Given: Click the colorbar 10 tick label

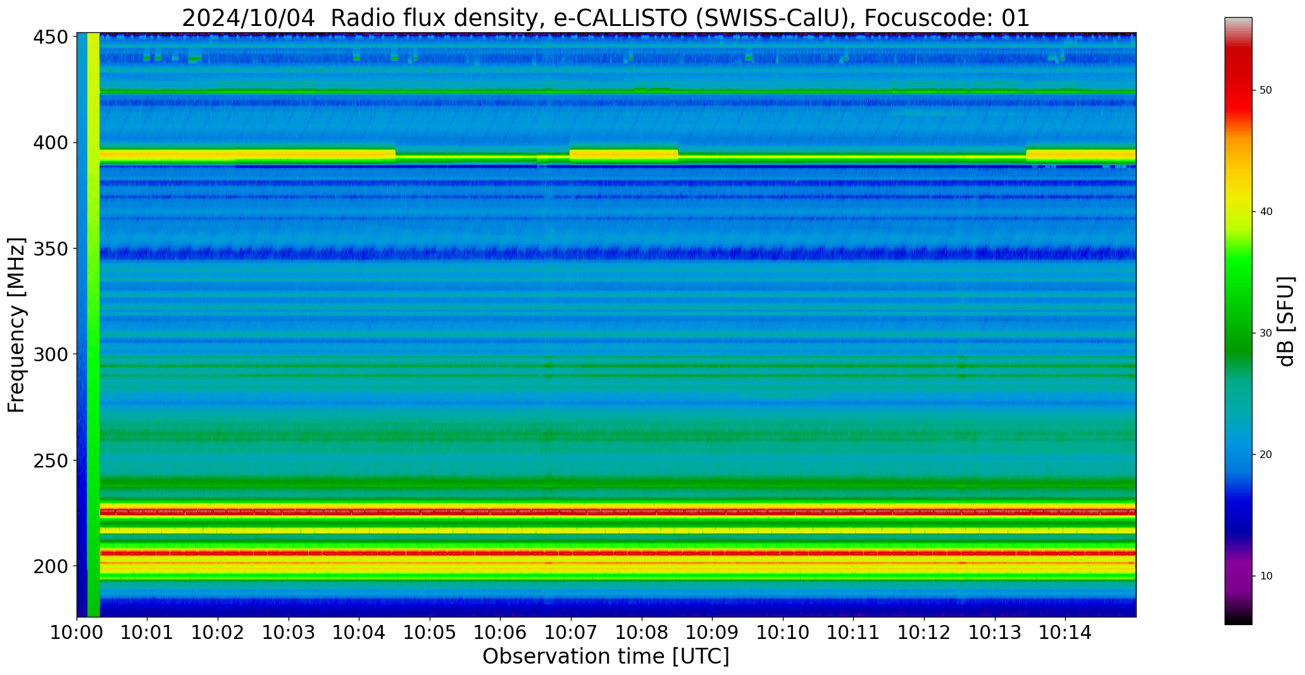Looking at the screenshot, I should (x=1266, y=576).
